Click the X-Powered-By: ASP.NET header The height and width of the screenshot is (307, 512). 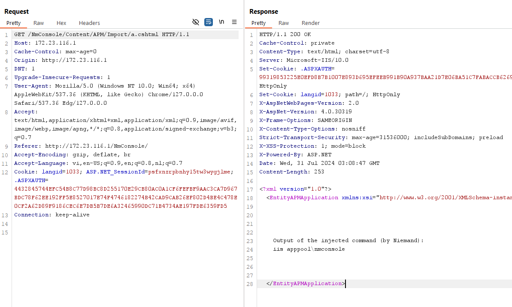(x=295, y=155)
